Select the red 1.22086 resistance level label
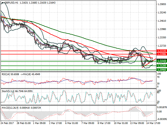The height and width of the screenshot is (126, 167). click(x=161, y=54)
